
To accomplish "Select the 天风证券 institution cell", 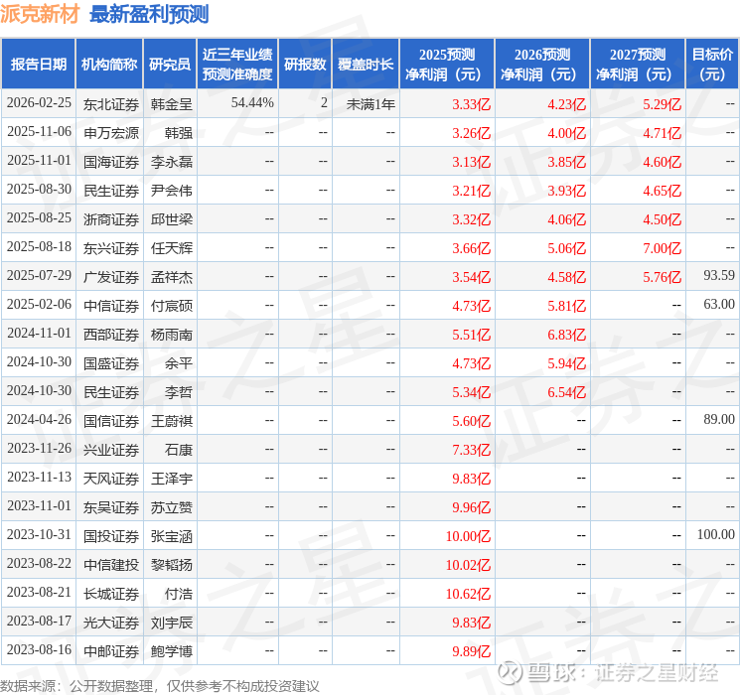I will point(111,478).
